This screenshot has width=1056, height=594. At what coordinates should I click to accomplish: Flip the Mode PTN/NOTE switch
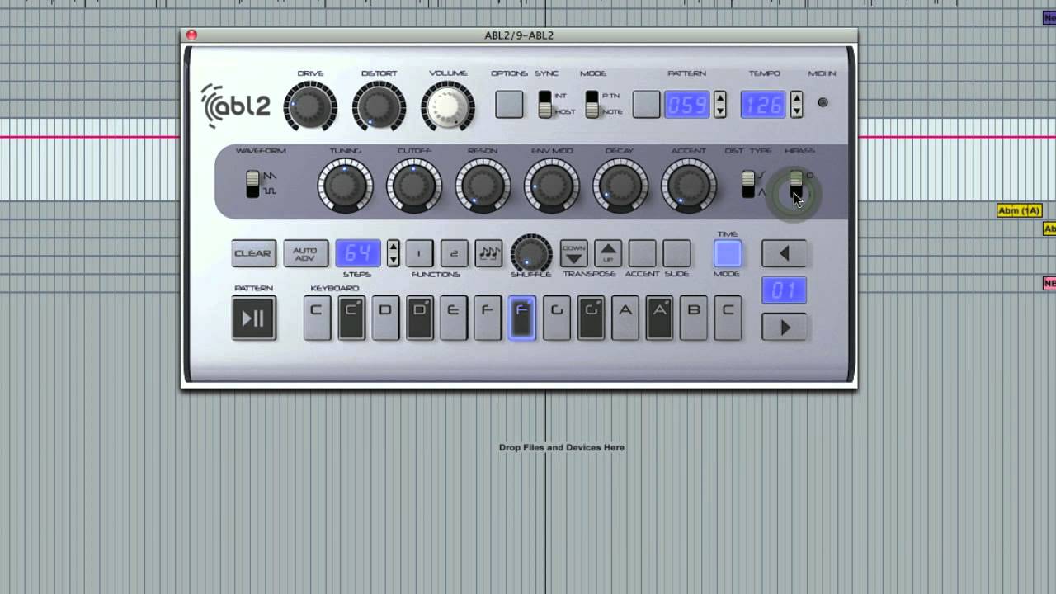click(x=592, y=104)
